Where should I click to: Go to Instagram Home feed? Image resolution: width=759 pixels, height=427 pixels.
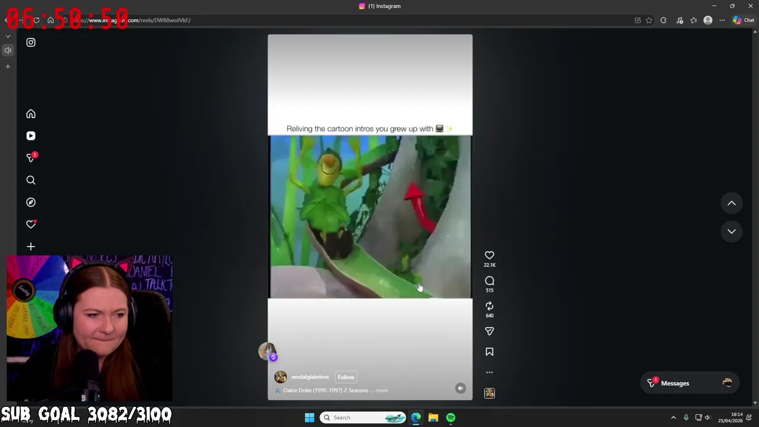(31, 114)
